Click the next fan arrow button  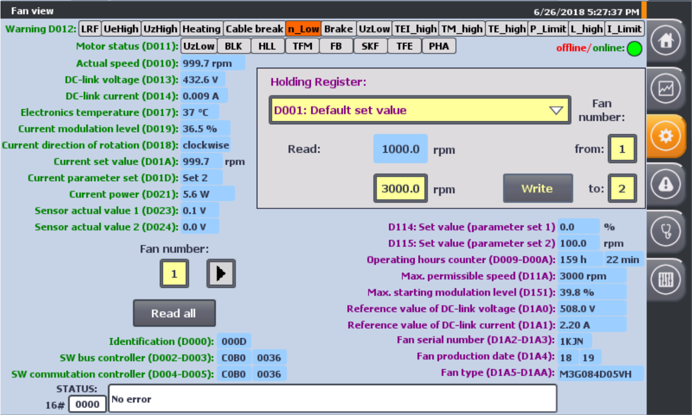[x=221, y=273]
